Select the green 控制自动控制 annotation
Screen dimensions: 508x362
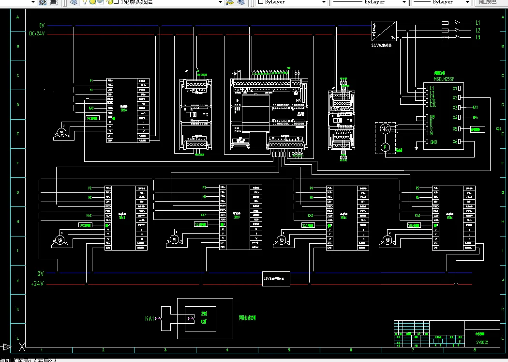(247, 318)
